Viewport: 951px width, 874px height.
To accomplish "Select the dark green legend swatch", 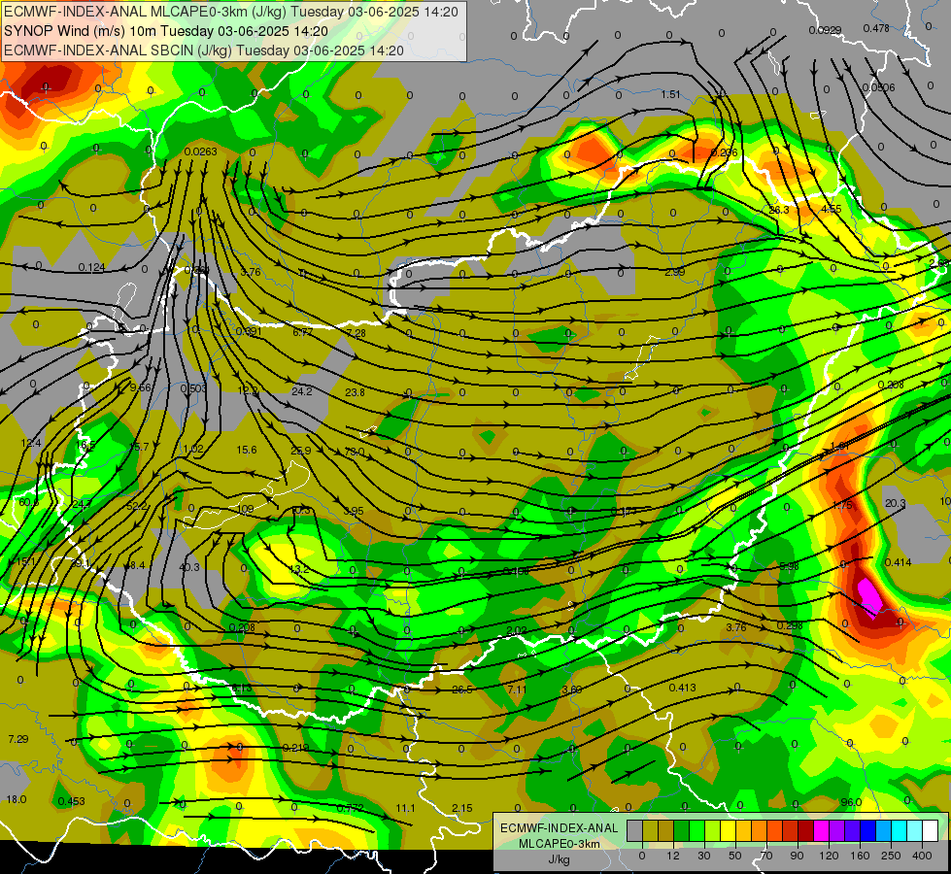I will coord(681,831).
